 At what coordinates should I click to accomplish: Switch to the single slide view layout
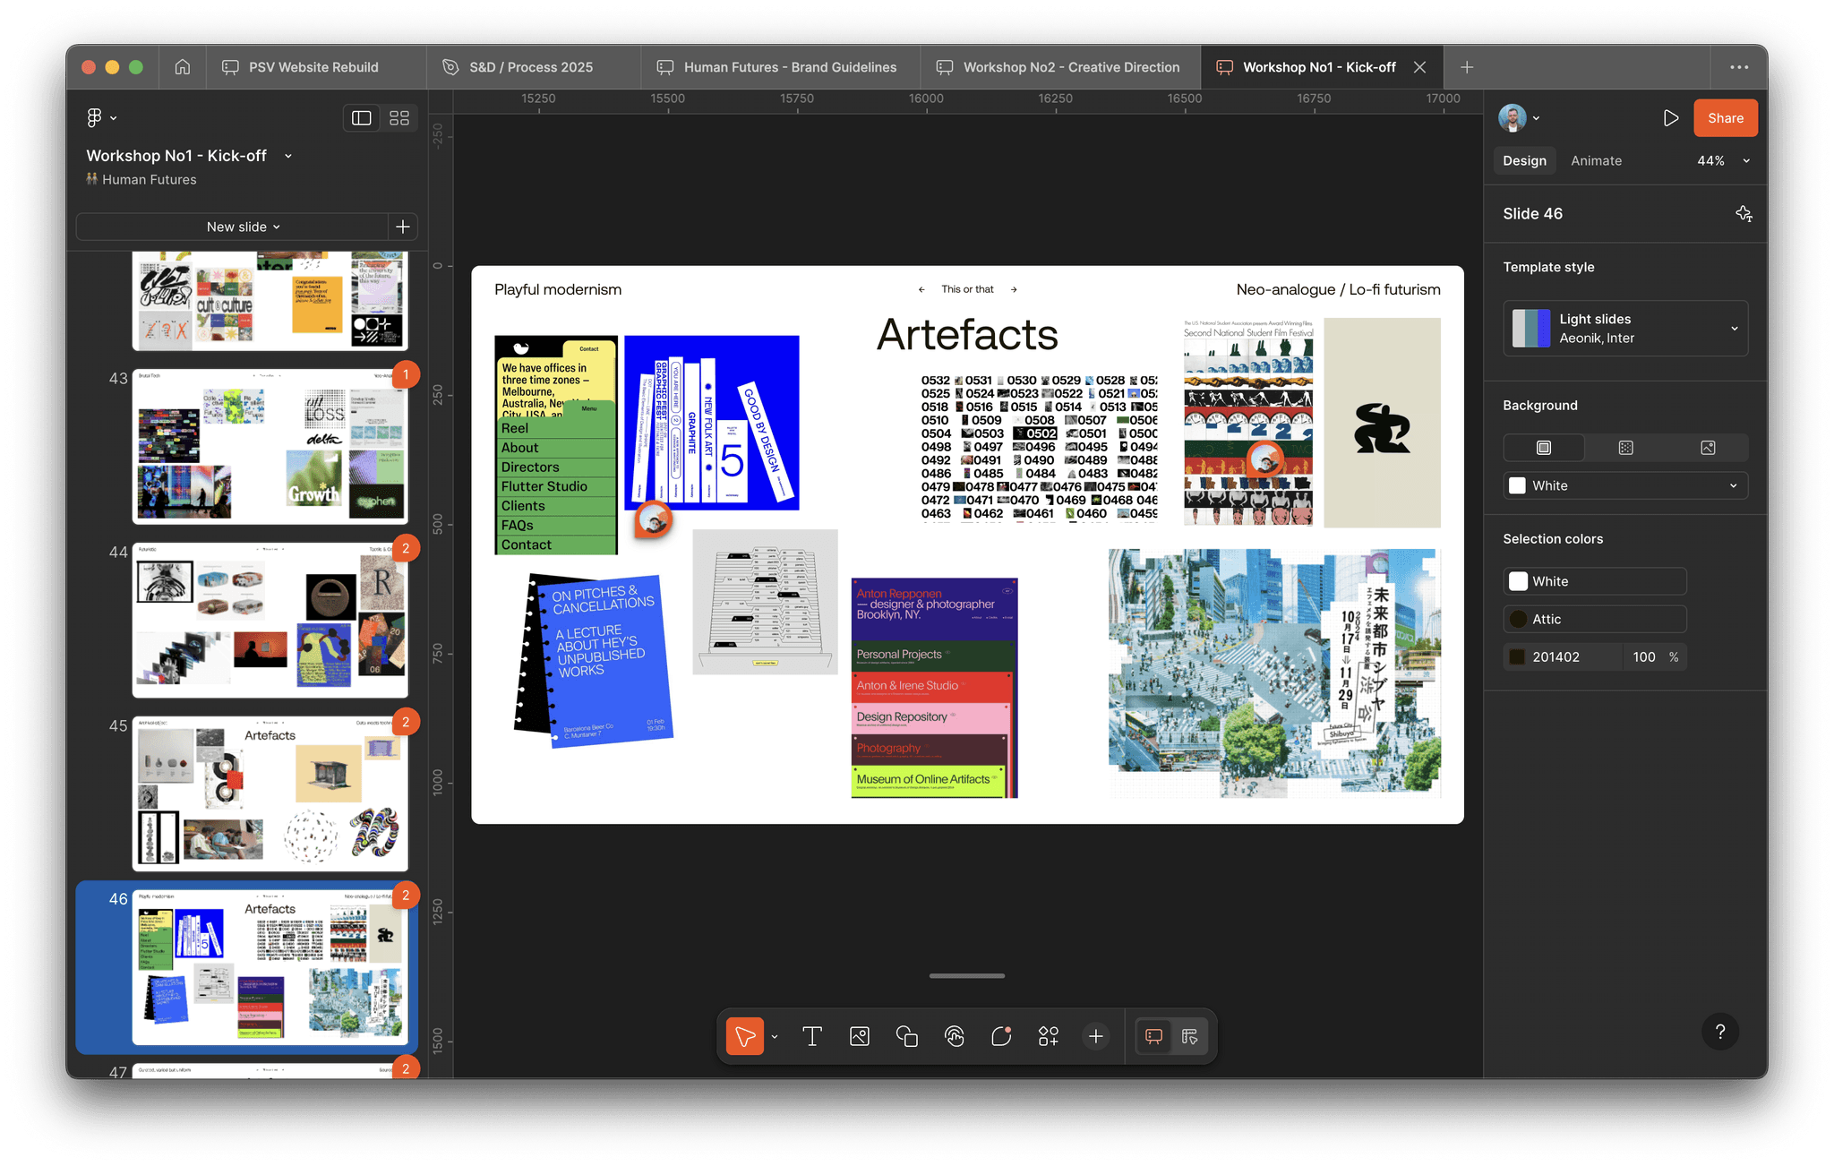pos(362,118)
